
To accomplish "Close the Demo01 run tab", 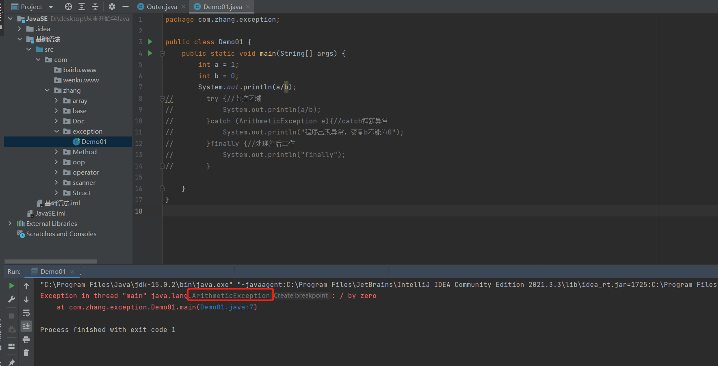I will (72, 272).
